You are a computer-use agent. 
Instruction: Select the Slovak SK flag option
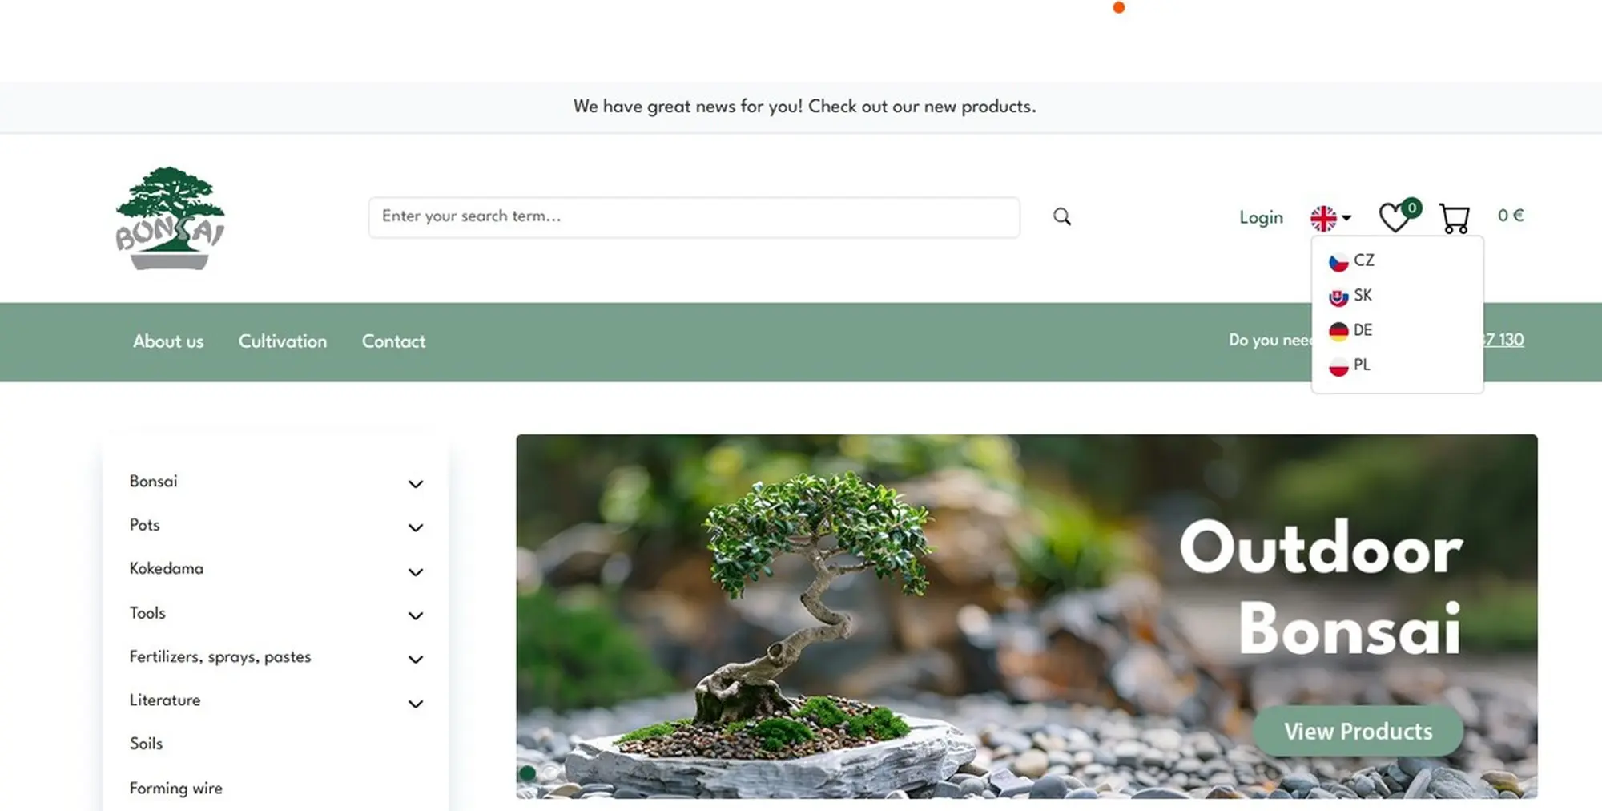tap(1350, 296)
